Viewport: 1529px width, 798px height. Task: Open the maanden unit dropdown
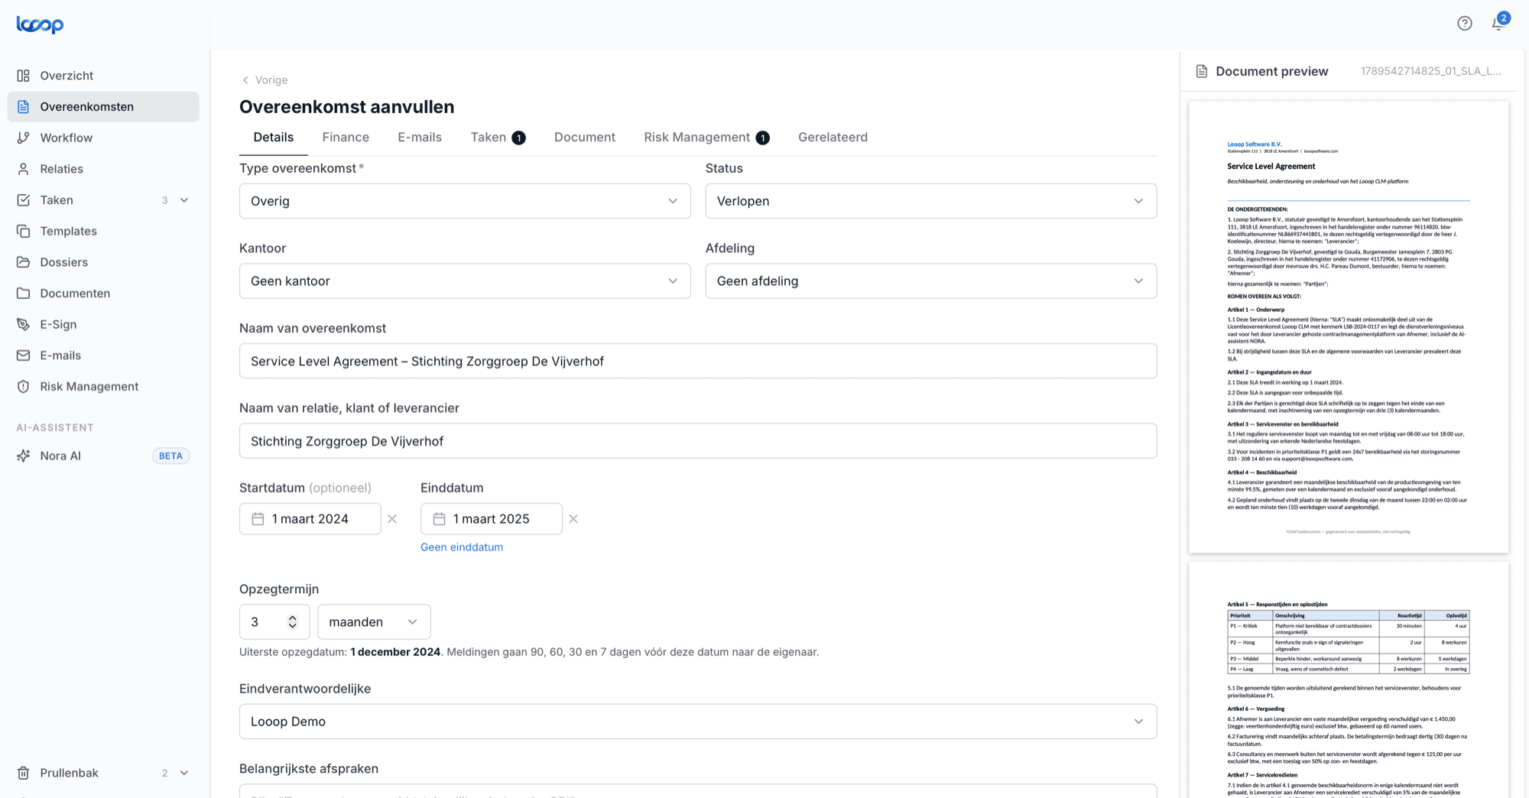(374, 622)
